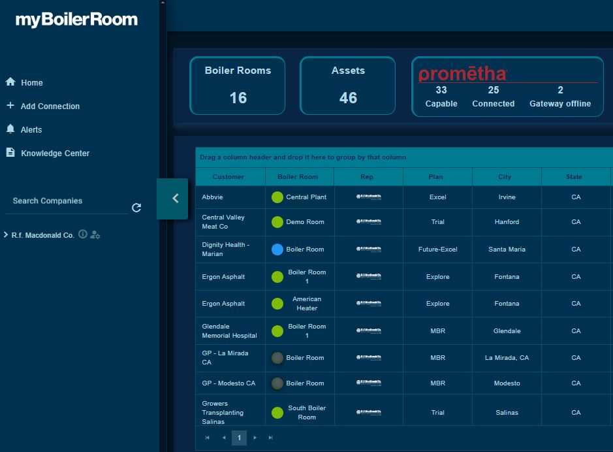Image resolution: width=613 pixels, height=452 pixels.
Task: Click the Assets summary card
Action: (x=348, y=86)
